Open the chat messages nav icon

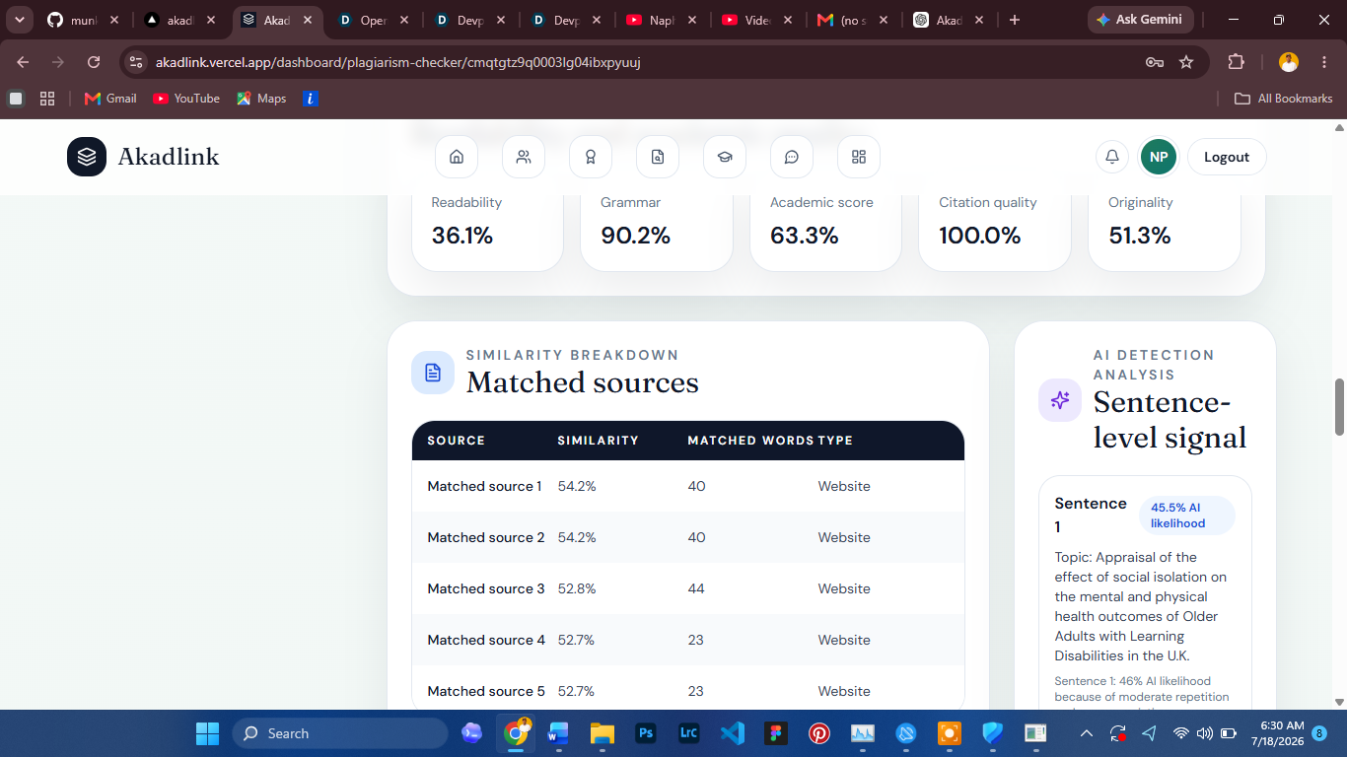coord(792,157)
